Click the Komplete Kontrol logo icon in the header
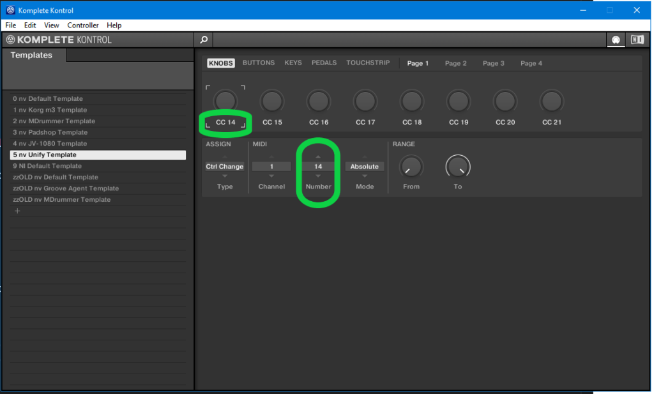Screen dimensions: 654x394 (x=10, y=40)
